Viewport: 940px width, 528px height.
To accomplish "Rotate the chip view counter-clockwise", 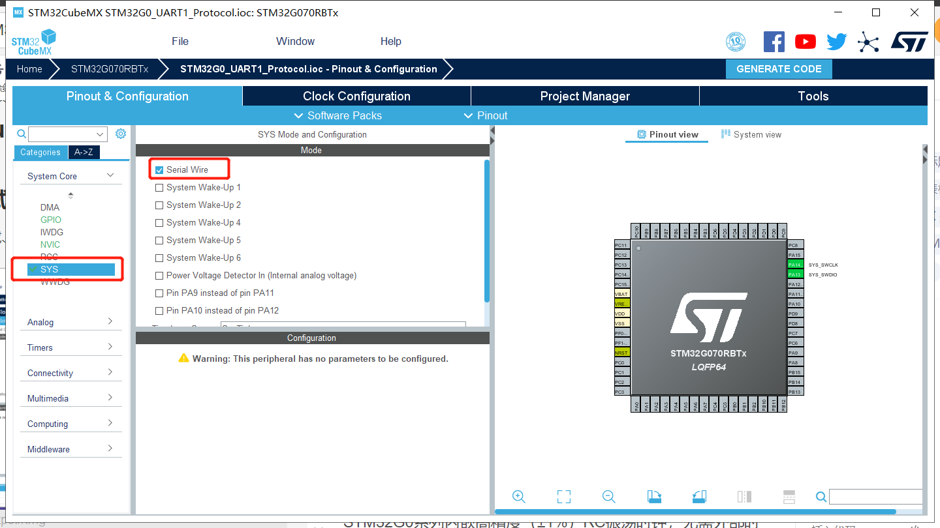I will (x=698, y=496).
